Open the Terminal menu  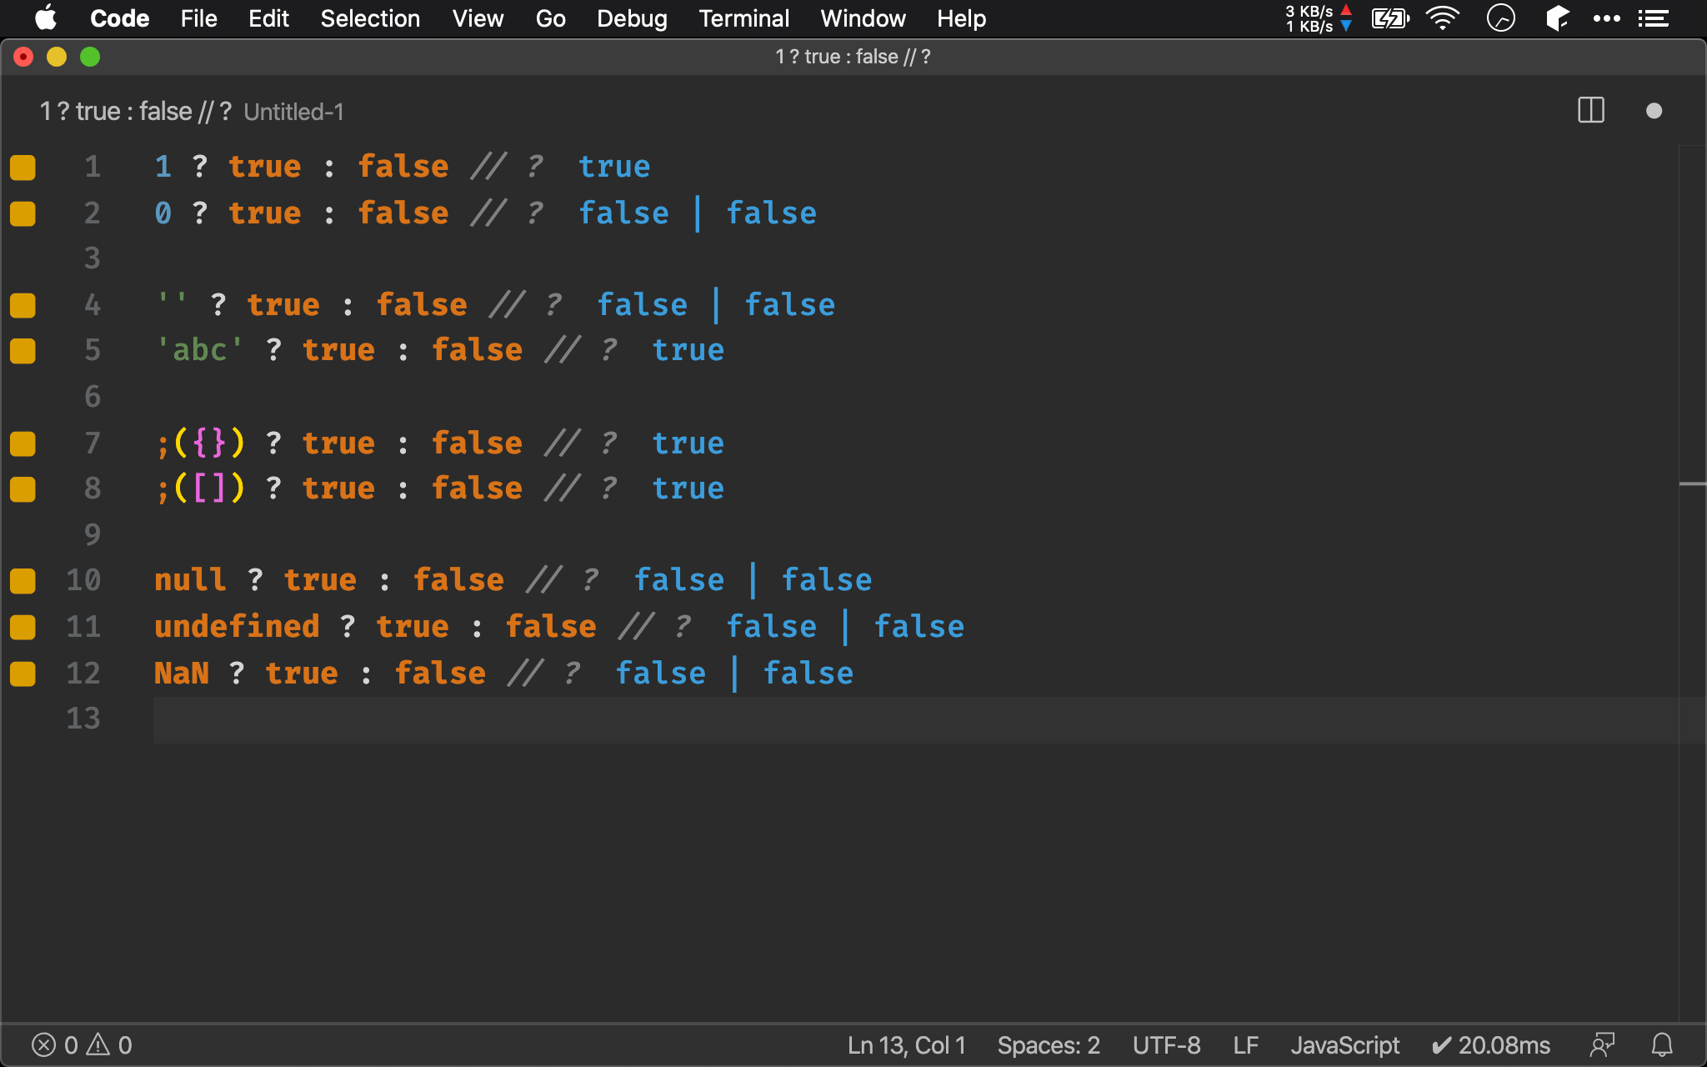click(x=743, y=18)
